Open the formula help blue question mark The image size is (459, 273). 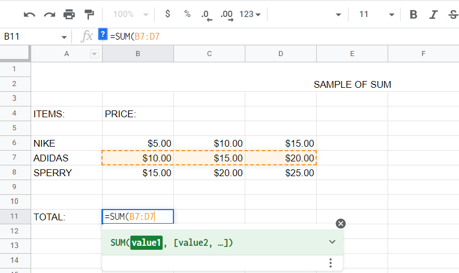point(103,34)
